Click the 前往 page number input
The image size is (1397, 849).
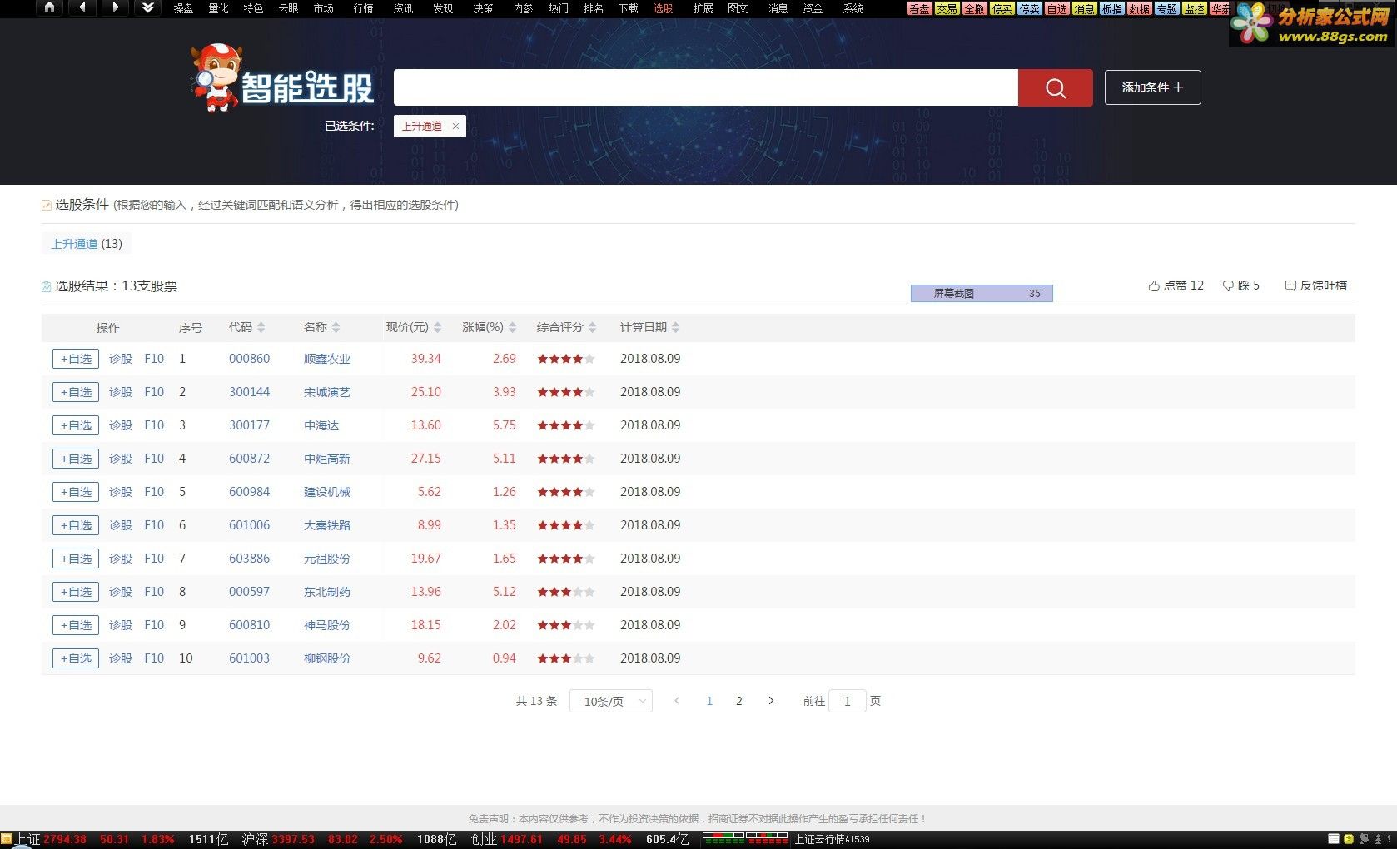tap(848, 701)
